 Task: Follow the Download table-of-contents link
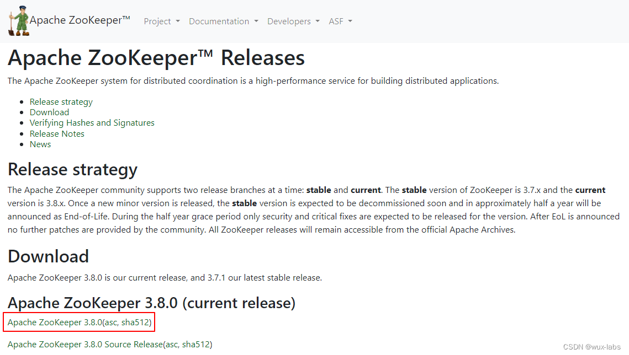point(49,112)
